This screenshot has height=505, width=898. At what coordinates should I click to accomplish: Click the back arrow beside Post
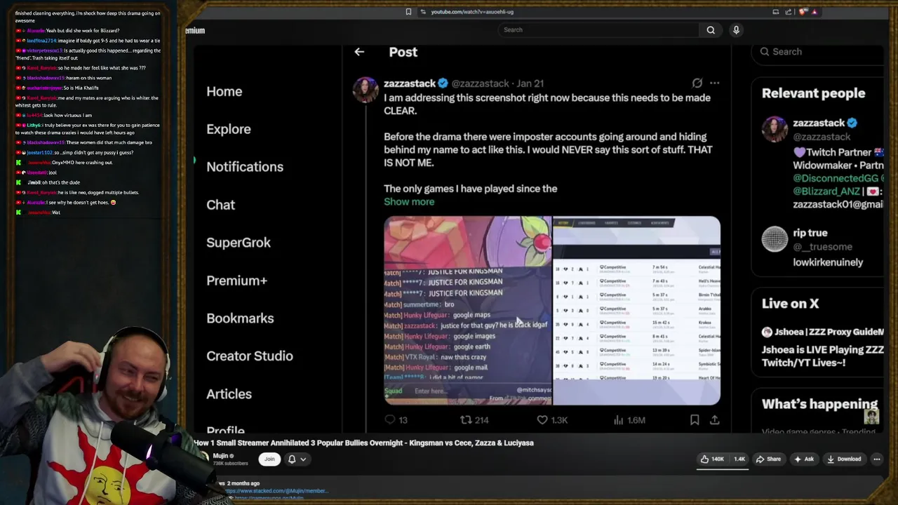tap(359, 52)
